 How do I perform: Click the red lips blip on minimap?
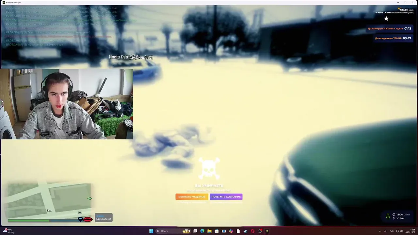[88, 219]
